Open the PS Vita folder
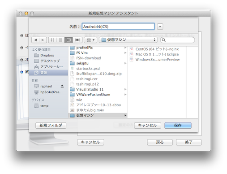227x174 pixels. (x=98, y=53)
